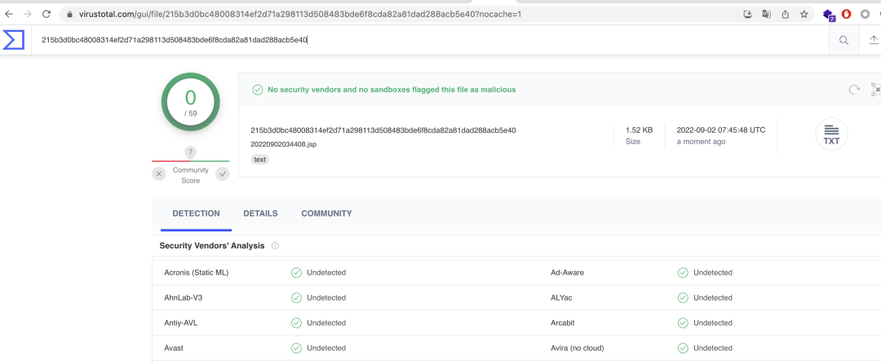Vote negative with the X community button

click(x=159, y=174)
